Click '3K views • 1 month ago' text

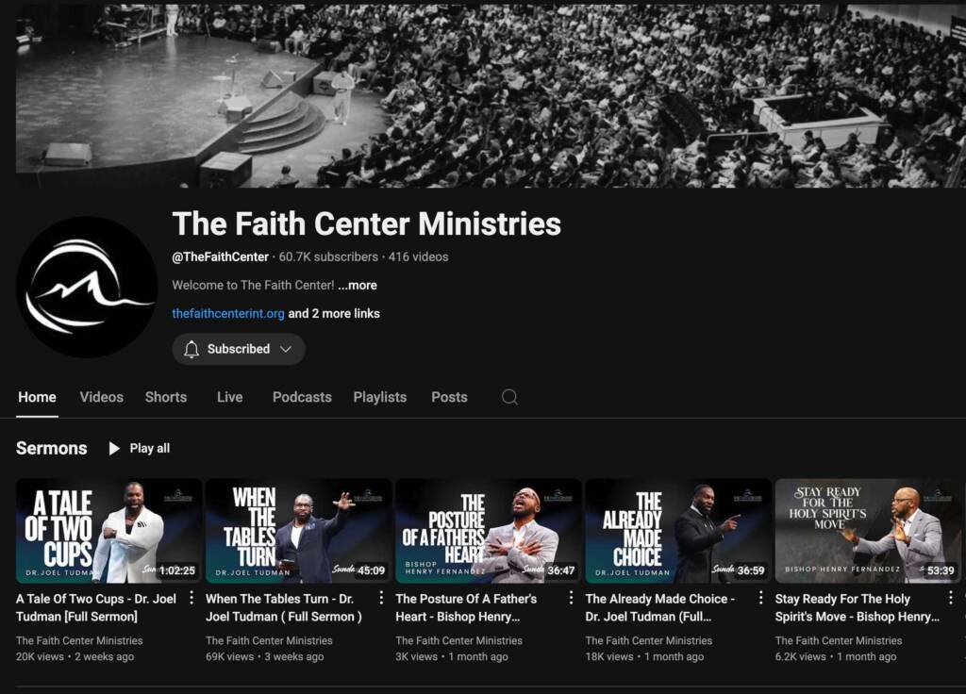pos(452,656)
